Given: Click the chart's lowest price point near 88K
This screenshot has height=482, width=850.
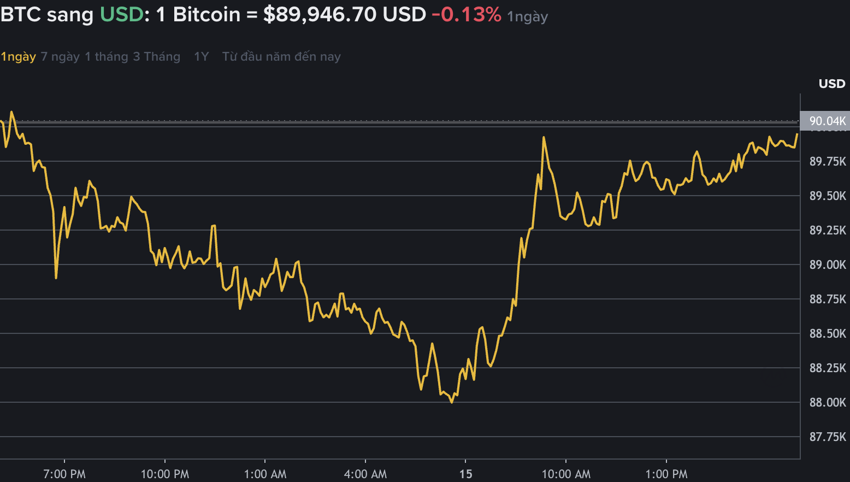Looking at the screenshot, I should (451, 403).
